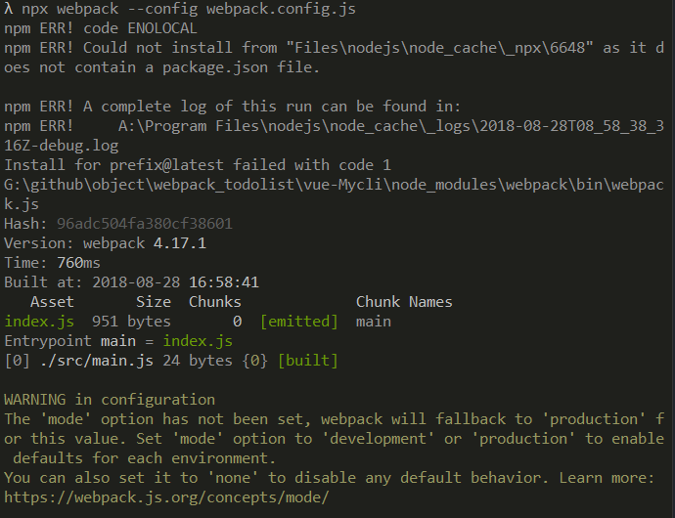Screen dimensions: 675x518
Task: Click the Size column header
Action: point(154,302)
